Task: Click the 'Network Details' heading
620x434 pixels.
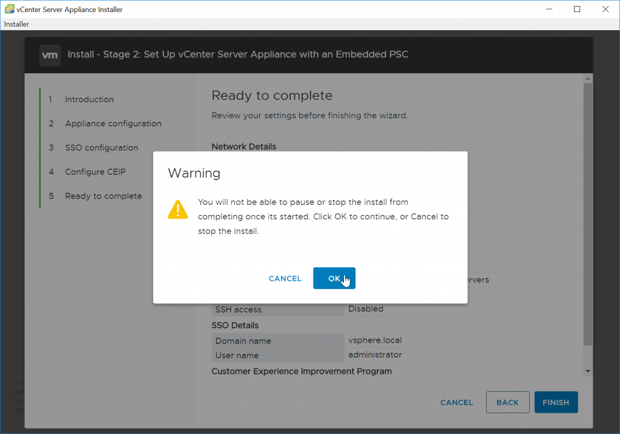Action: [244, 146]
